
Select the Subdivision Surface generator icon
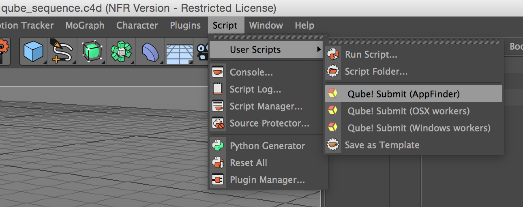pyautogui.click(x=92, y=51)
